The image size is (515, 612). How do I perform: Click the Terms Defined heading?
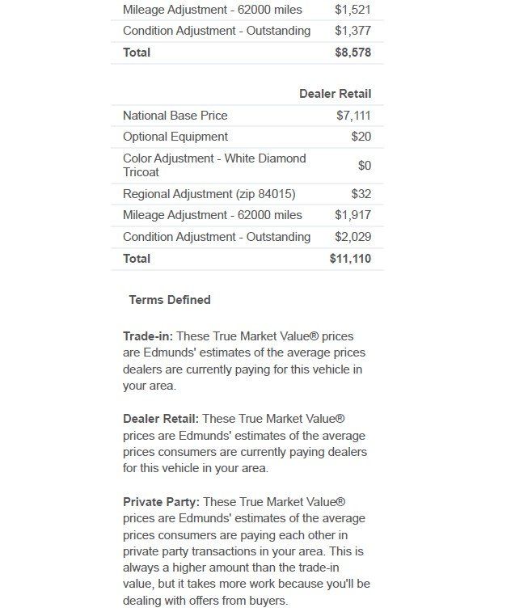point(170,300)
